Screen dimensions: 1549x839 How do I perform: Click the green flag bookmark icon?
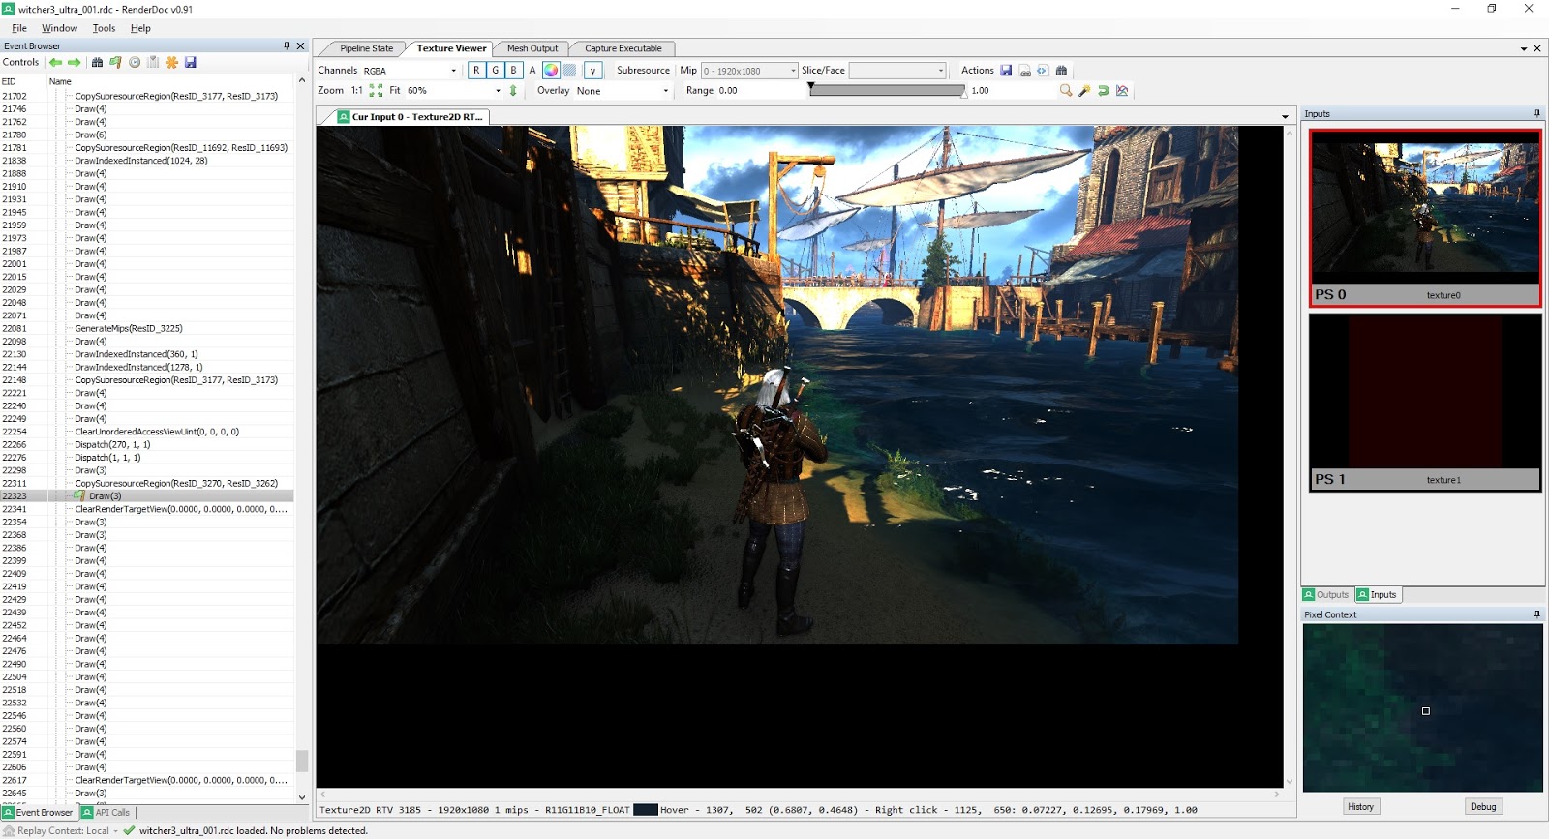click(115, 63)
